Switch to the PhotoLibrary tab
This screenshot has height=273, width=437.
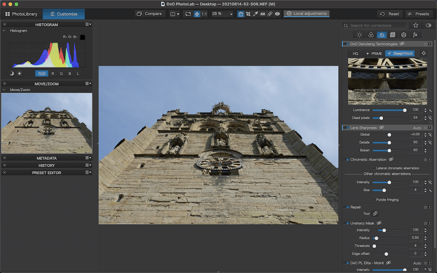(x=21, y=14)
